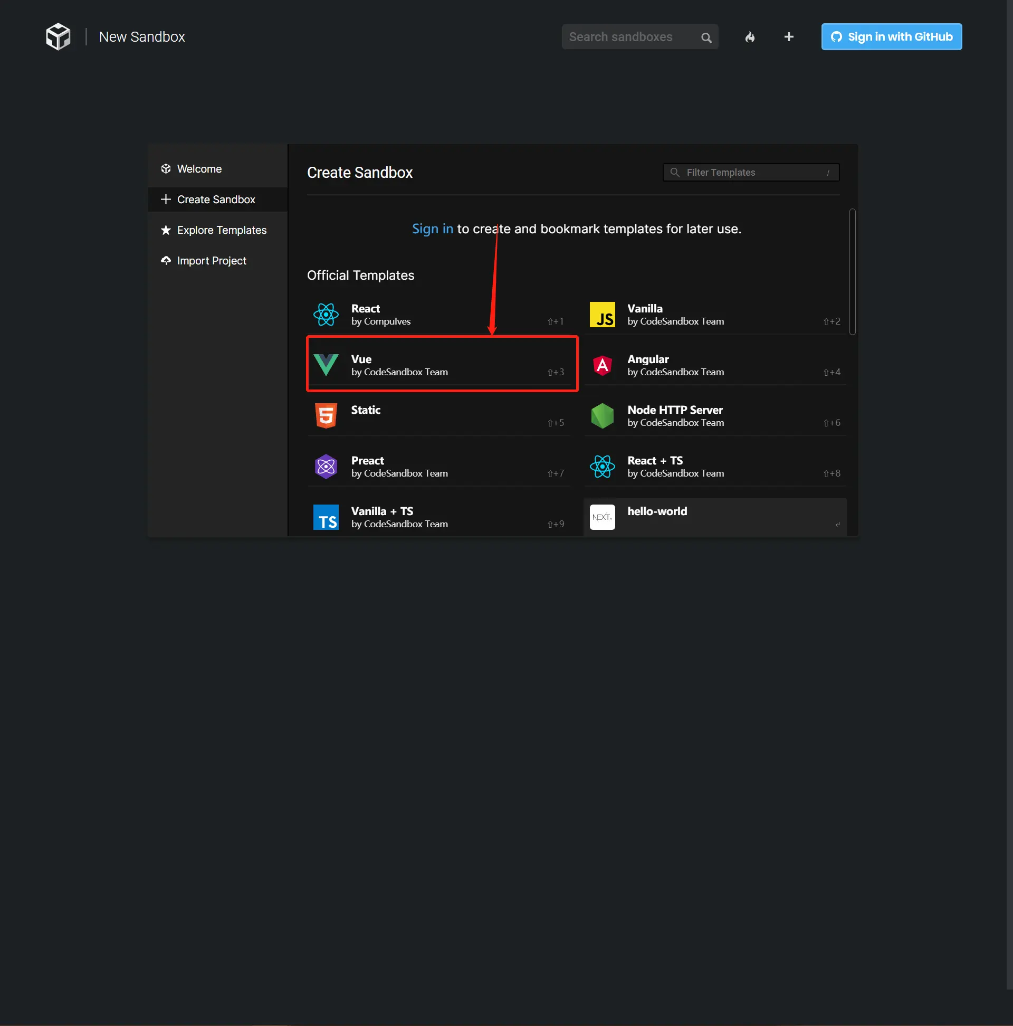Select the Vue template logo

pos(326,365)
